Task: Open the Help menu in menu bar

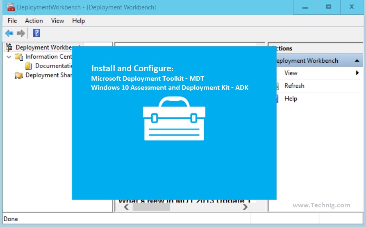Action: (78, 21)
